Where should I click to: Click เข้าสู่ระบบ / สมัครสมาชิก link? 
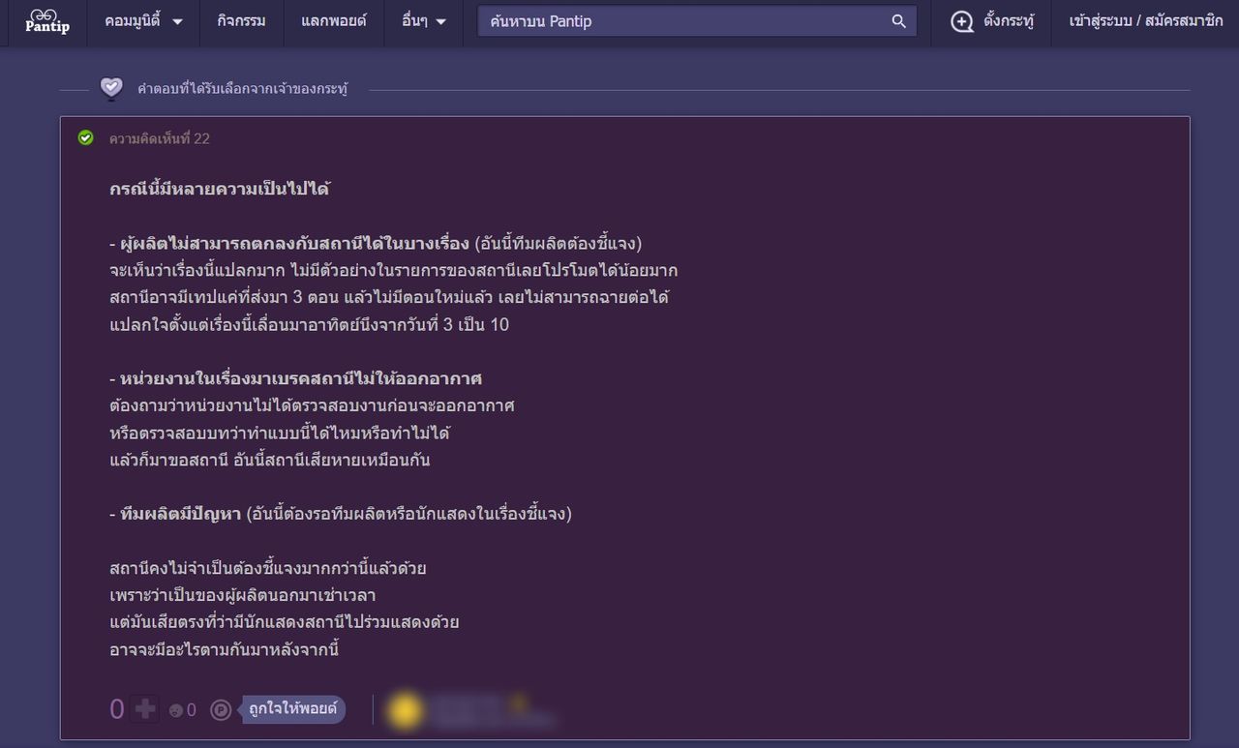pos(1145,21)
